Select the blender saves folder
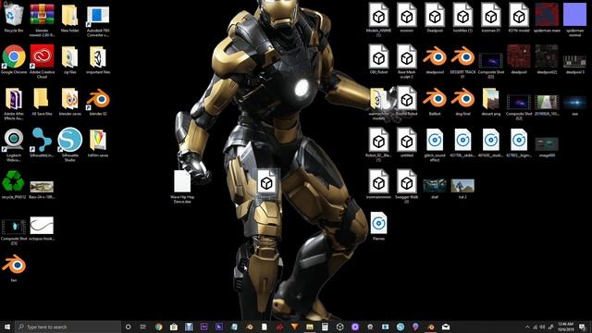This screenshot has width=592, height=333. pyautogui.click(x=70, y=99)
